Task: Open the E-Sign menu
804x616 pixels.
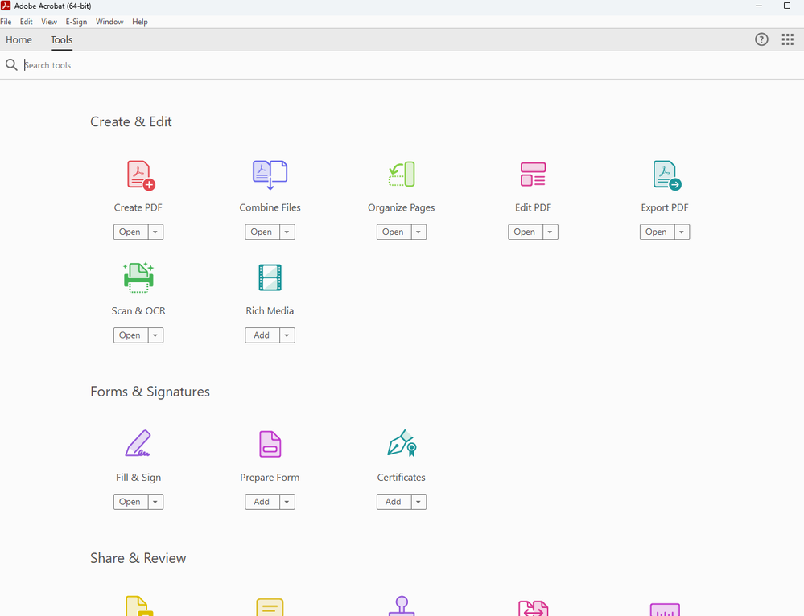Action: (76, 22)
